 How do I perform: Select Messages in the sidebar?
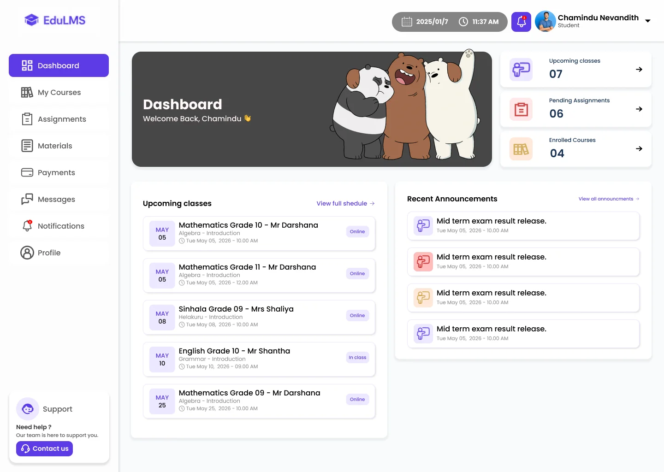tap(59, 199)
